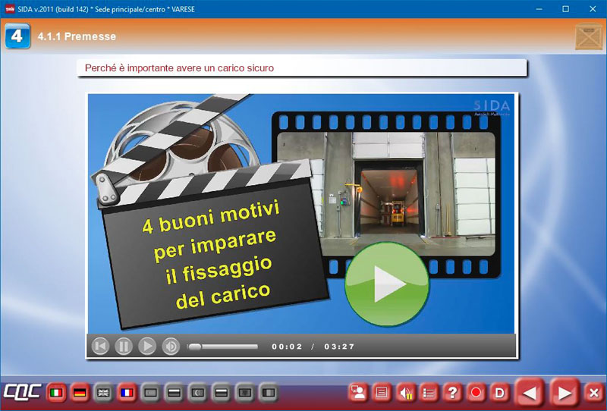Pause the video in player bar
607x411 pixels.
point(124,347)
